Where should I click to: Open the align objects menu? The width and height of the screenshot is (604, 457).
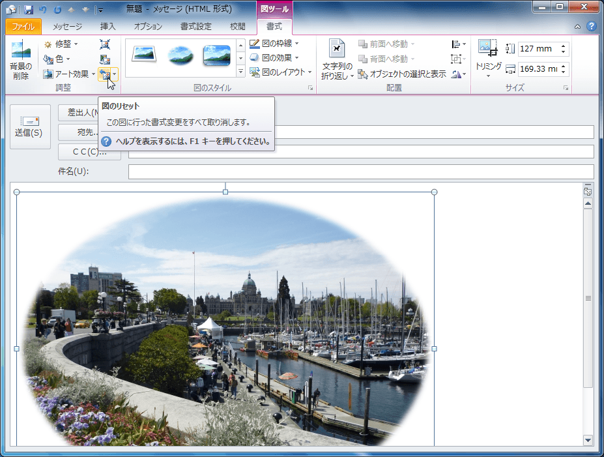(x=459, y=44)
